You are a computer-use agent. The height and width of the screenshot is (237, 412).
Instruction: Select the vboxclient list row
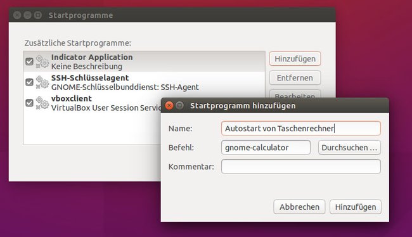click(x=92, y=103)
